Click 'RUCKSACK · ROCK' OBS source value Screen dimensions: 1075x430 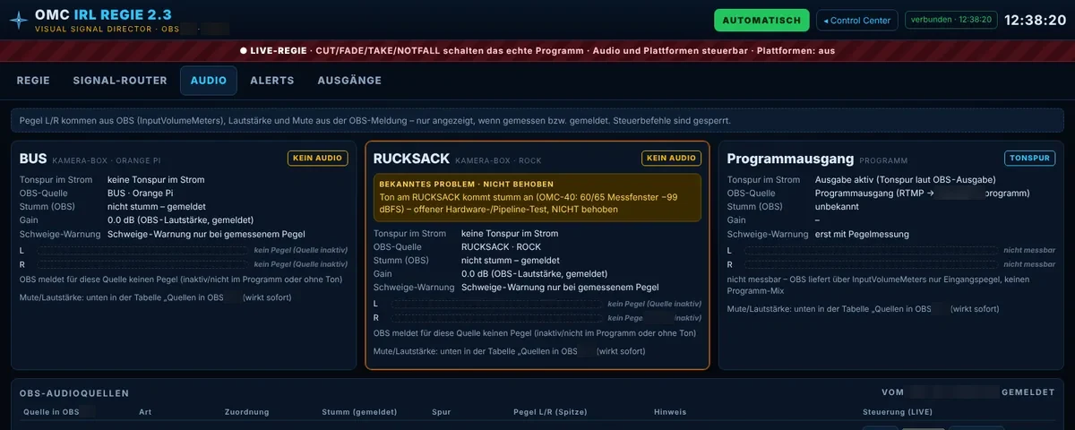click(x=501, y=247)
